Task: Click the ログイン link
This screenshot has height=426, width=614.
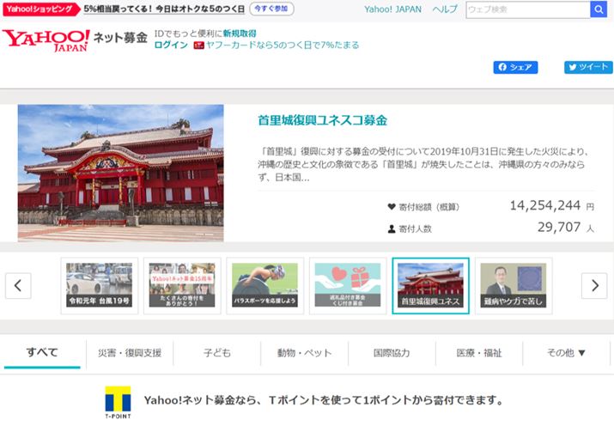Action: (171, 45)
